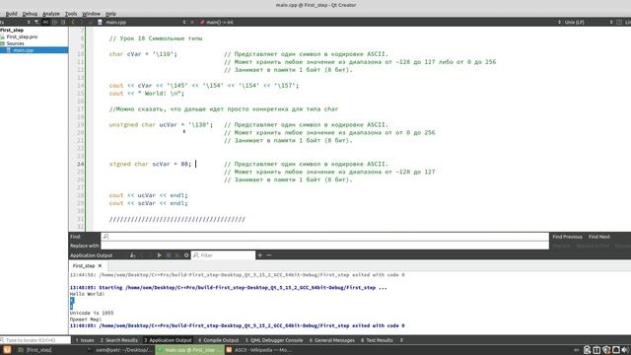Viewport: 631px width, 355px height.
Task: Click into the output Filter field
Action: (x=224, y=255)
